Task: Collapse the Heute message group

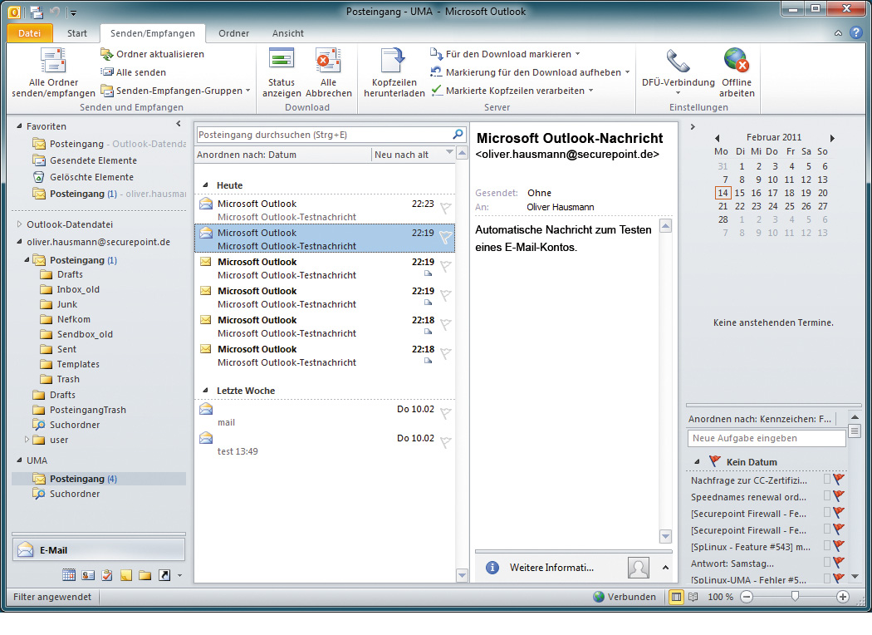Action: point(205,185)
